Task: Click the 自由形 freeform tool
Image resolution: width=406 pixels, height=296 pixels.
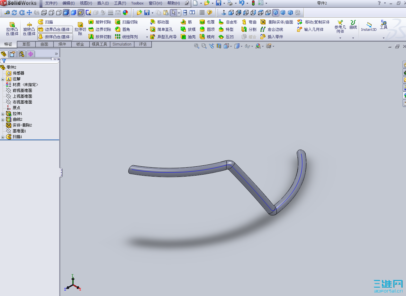Action: [x=228, y=22]
